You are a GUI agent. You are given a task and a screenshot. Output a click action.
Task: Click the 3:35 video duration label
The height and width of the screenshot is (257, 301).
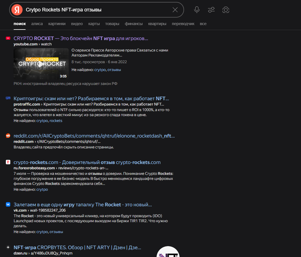tap(63, 76)
